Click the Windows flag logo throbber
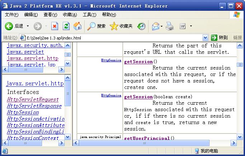 [236, 15]
